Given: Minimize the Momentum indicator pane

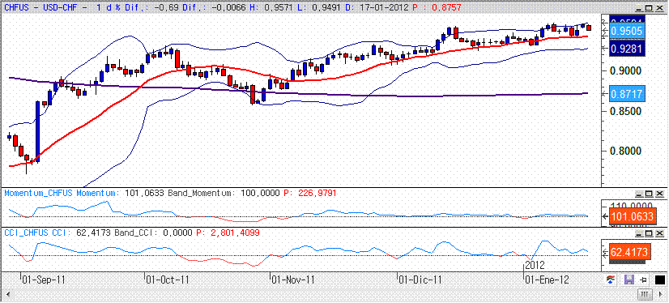Looking at the screenshot, I should 639,194.
